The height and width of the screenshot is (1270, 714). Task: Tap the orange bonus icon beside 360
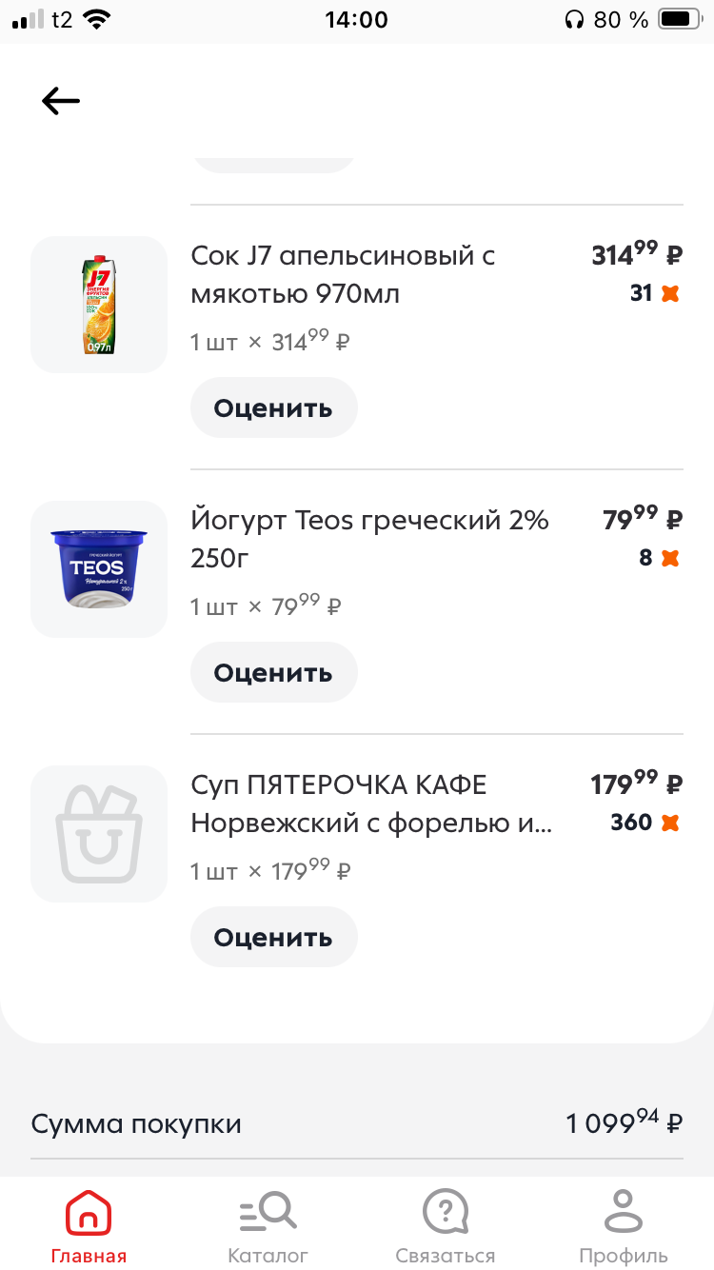[670, 823]
